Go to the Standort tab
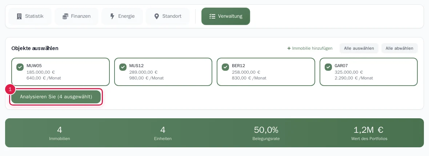429x156 pixels. [168, 16]
